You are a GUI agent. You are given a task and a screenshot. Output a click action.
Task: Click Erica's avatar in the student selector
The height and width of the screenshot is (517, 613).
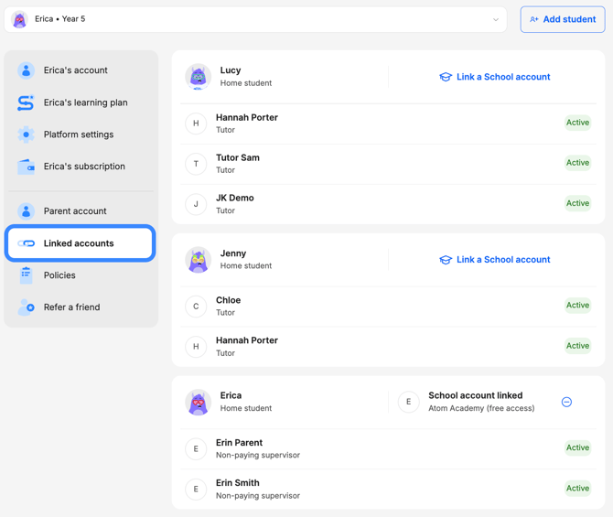[19, 19]
